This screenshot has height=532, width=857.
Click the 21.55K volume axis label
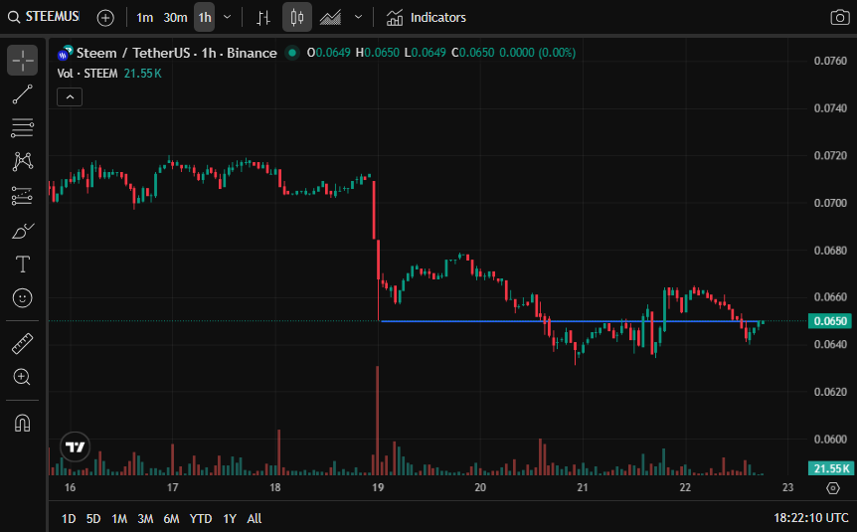[x=830, y=468]
